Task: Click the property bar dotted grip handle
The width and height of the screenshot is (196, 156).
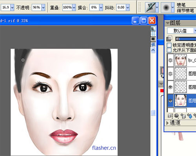Action: [x=140, y=7]
